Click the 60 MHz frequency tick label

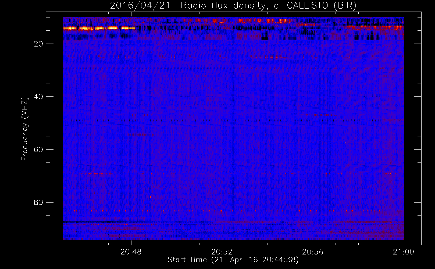(x=39, y=150)
